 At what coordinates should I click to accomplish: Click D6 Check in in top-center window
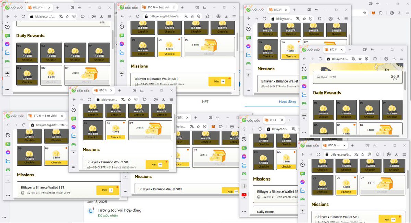(169, 54)
